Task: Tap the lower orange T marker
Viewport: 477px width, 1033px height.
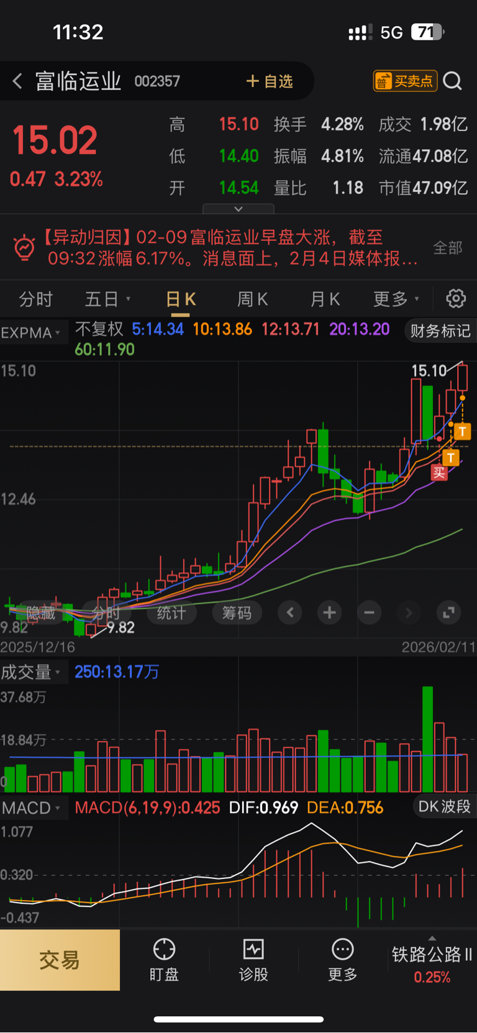Action: tap(450, 458)
